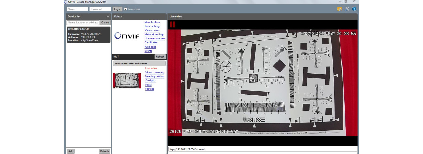Open the blue help book icon
The height and width of the screenshot is (154, 423).
pos(354,9)
